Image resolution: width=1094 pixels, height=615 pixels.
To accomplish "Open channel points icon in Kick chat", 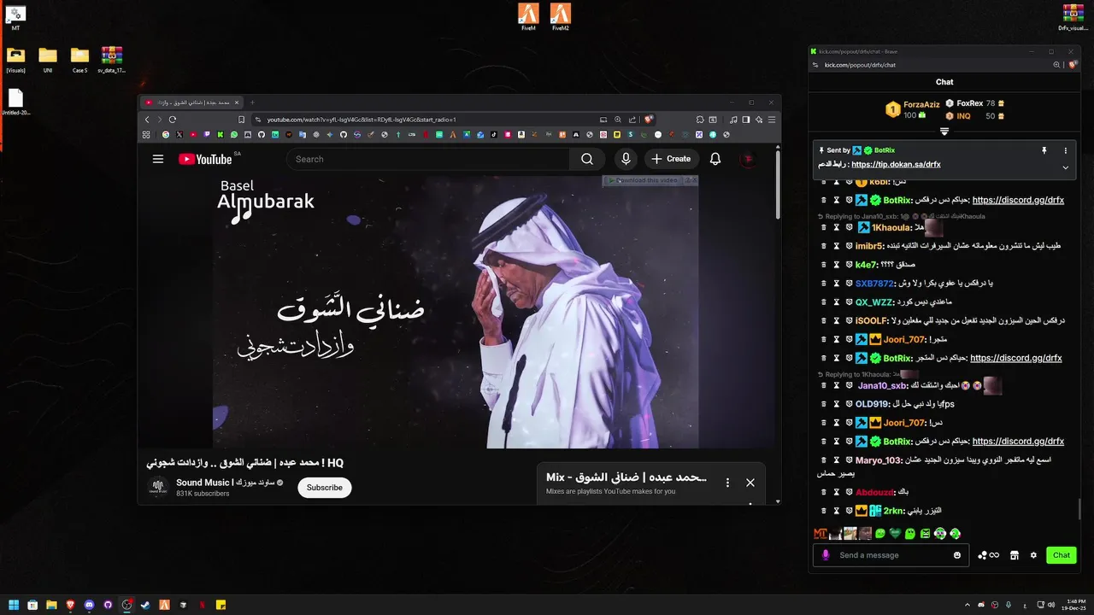I will 988,555.
